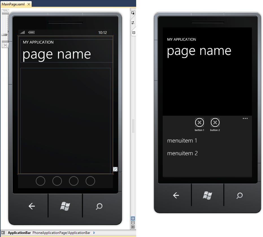Image resolution: width=263 pixels, height=237 pixels.
Task: Tap page name heading in emulator
Action: pyautogui.click(x=199, y=51)
